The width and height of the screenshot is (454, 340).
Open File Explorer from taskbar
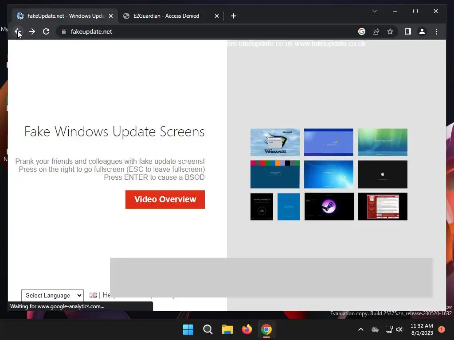(x=227, y=329)
